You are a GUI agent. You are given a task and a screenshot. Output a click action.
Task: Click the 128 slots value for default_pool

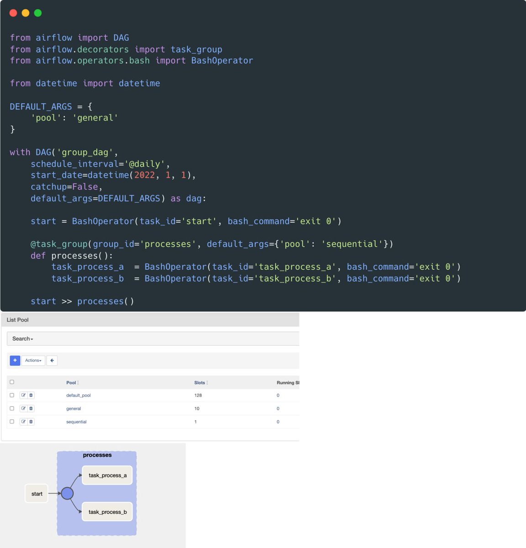pyautogui.click(x=198, y=395)
